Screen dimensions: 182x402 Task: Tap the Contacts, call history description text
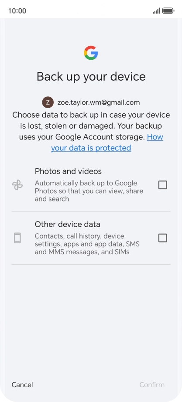87,244
